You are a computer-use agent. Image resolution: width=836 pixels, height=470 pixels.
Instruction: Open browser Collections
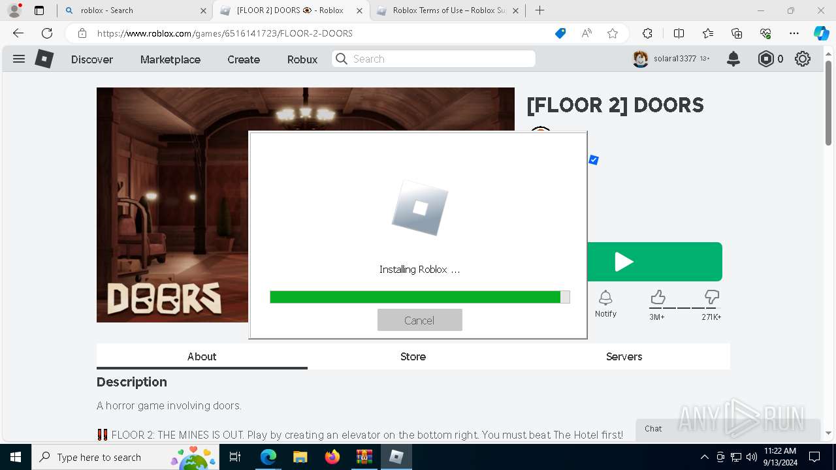coord(737,33)
